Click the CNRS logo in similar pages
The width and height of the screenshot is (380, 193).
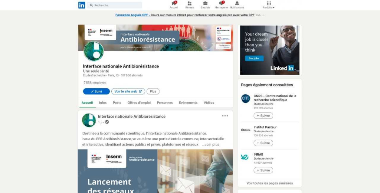pyautogui.click(x=246, y=99)
